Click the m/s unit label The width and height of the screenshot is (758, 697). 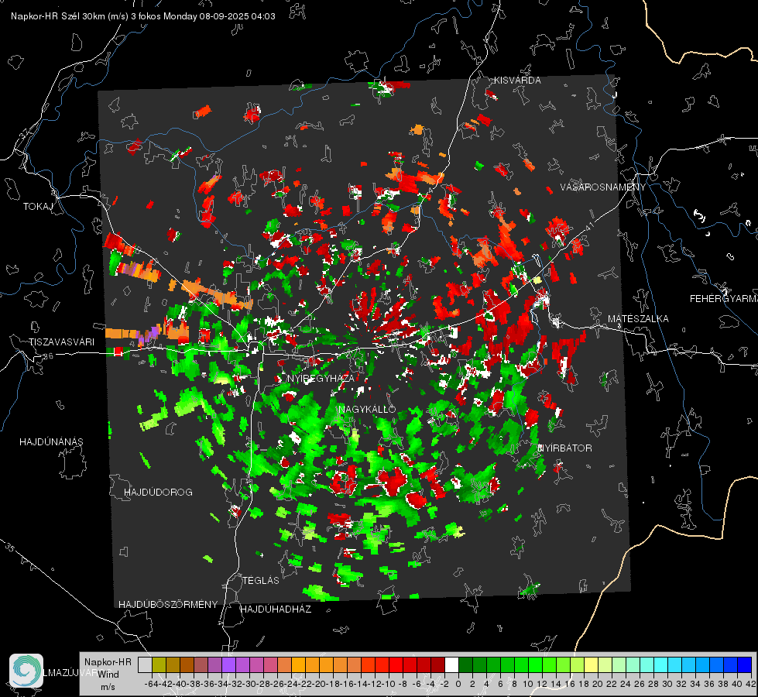tap(108, 687)
